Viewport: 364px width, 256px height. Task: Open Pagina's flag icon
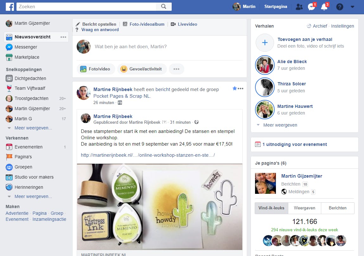click(x=9, y=157)
